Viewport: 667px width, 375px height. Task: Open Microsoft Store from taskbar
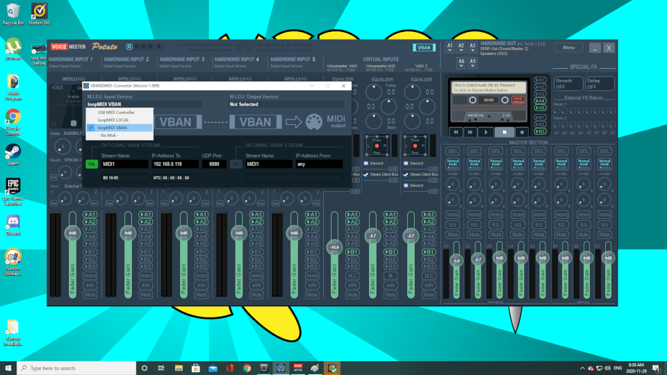196,368
